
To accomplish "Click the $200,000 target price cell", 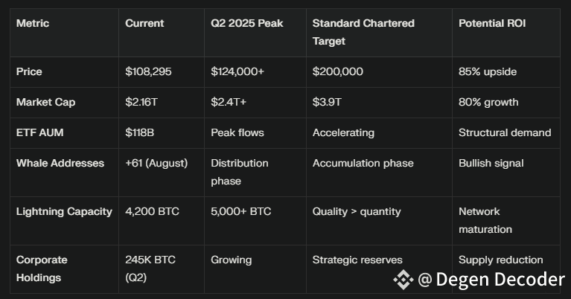I will 338,72.
